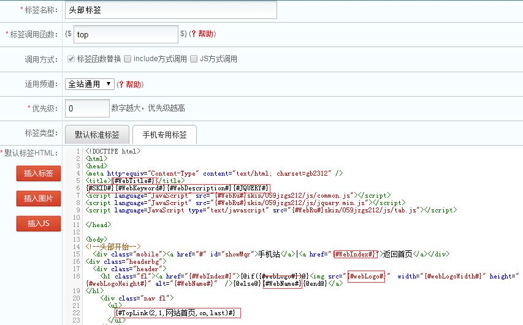Open the 帮助 link after the function field
This screenshot has width=523, height=325.
click(x=205, y=34)
